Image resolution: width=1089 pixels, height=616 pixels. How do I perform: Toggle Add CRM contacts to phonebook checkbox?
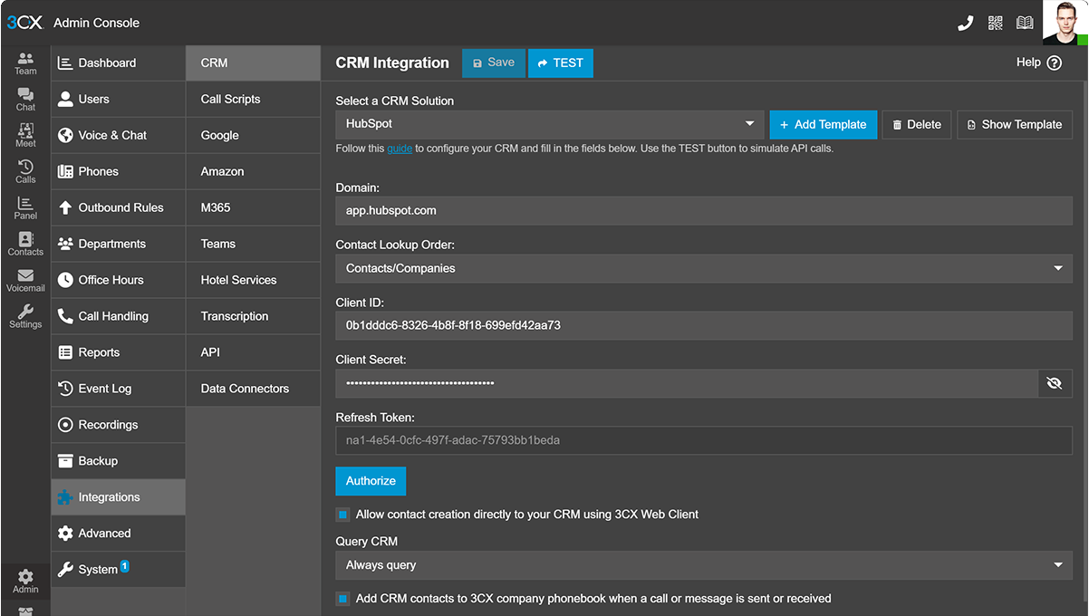tap(342, 599)
